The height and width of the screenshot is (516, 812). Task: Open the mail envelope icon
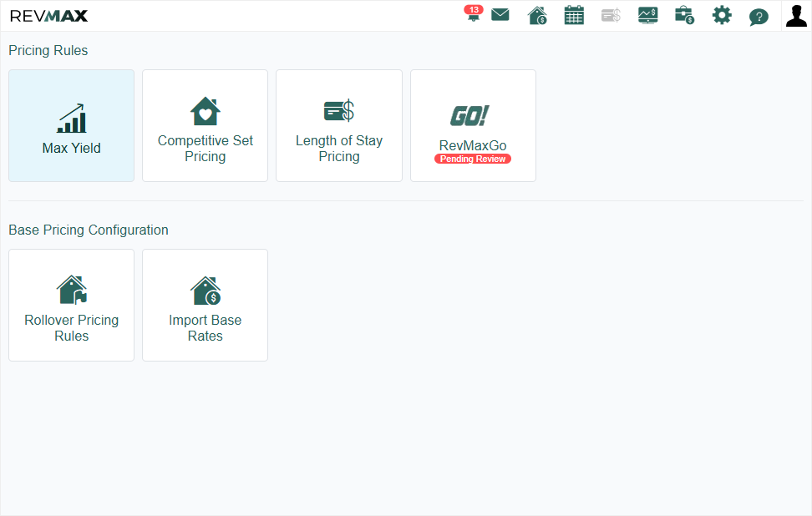click(x=500, y=14)
